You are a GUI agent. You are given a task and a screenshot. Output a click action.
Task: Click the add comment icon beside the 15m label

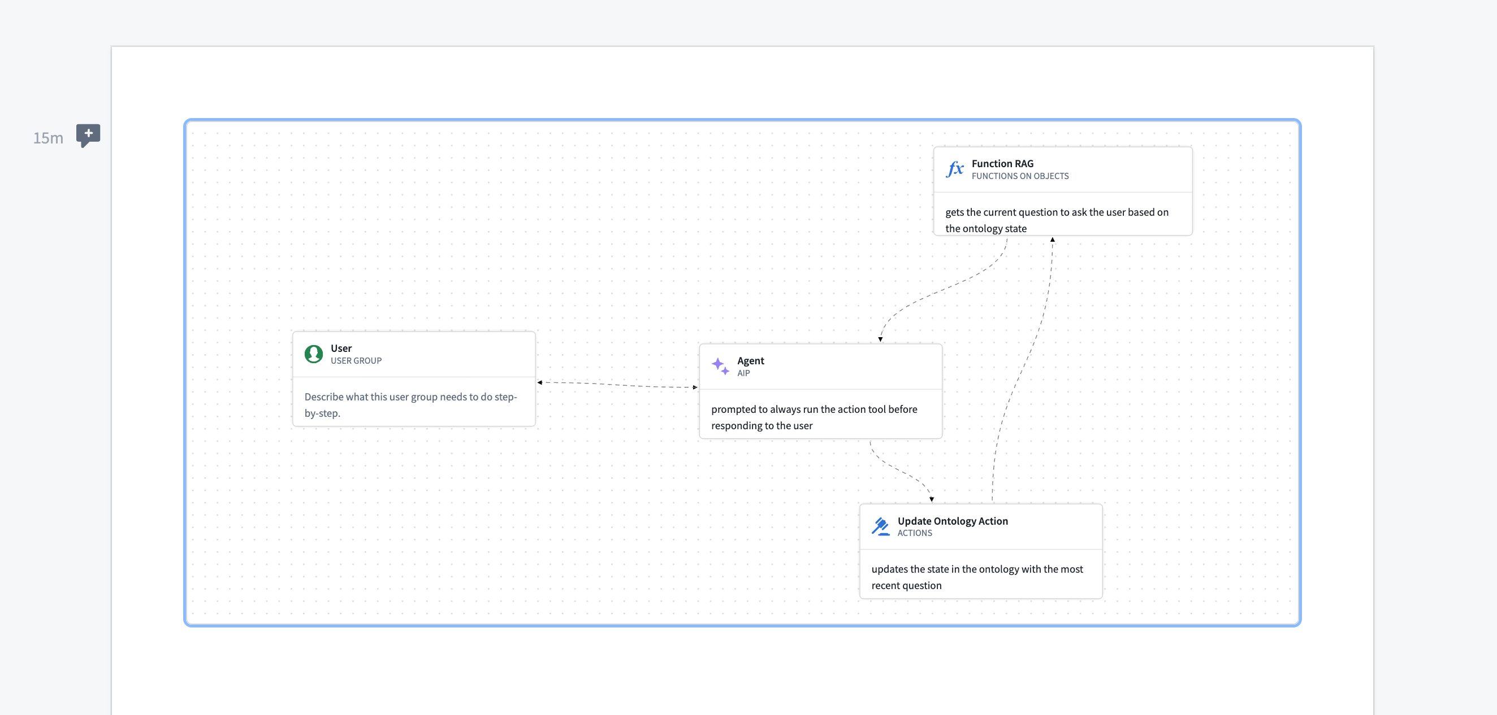click(88, 134)
